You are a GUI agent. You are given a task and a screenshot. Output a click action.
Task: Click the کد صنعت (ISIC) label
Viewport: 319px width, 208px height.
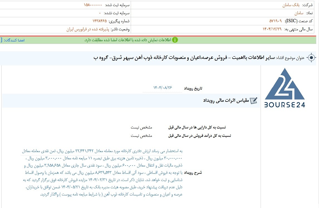(298, 21)
